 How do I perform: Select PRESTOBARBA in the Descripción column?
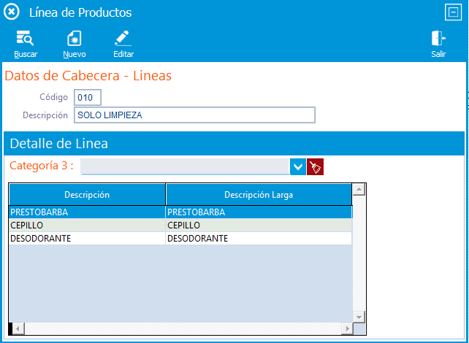coord(87,212)
